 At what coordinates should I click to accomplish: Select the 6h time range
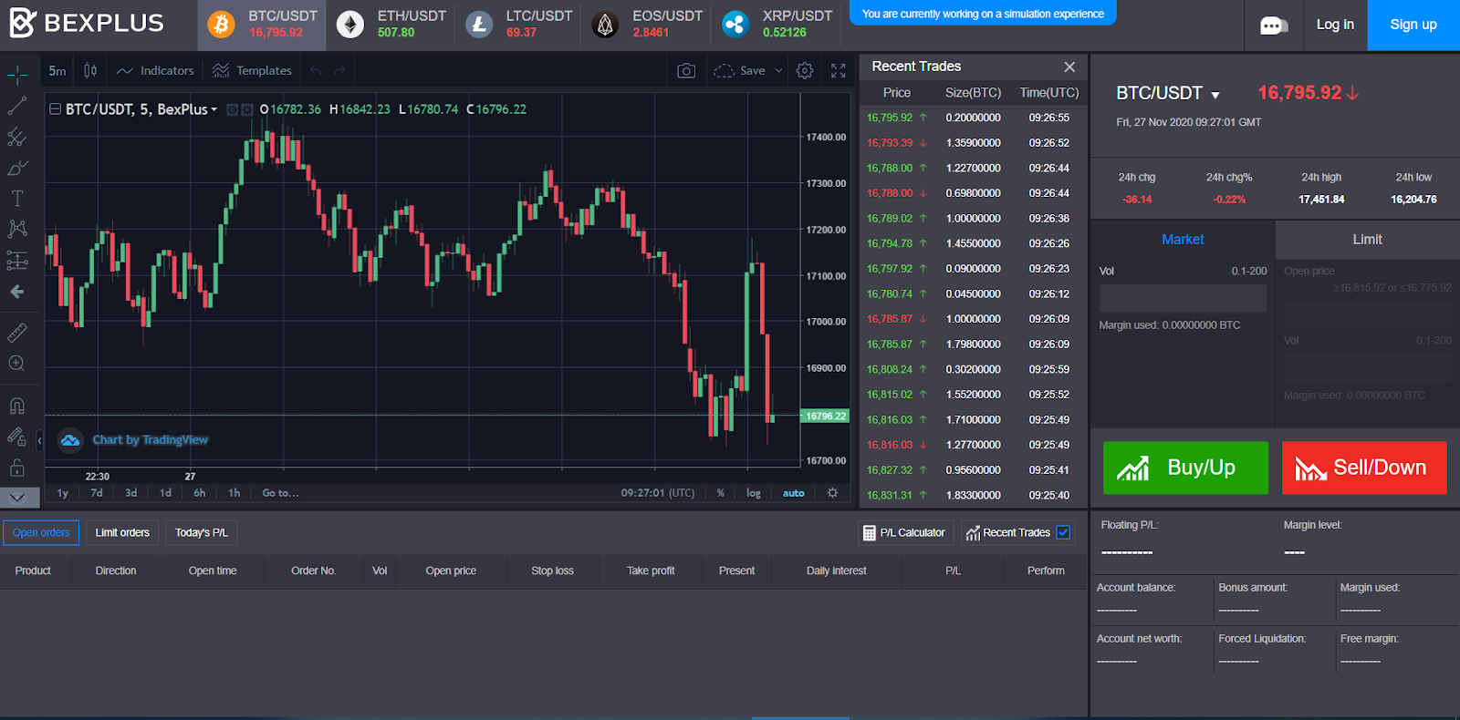[200, 493]
